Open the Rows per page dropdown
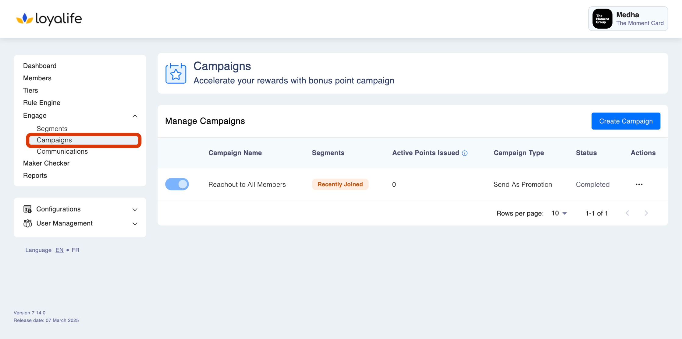The width and height of the screenshot is (682, 339). (x=559, y=213)
